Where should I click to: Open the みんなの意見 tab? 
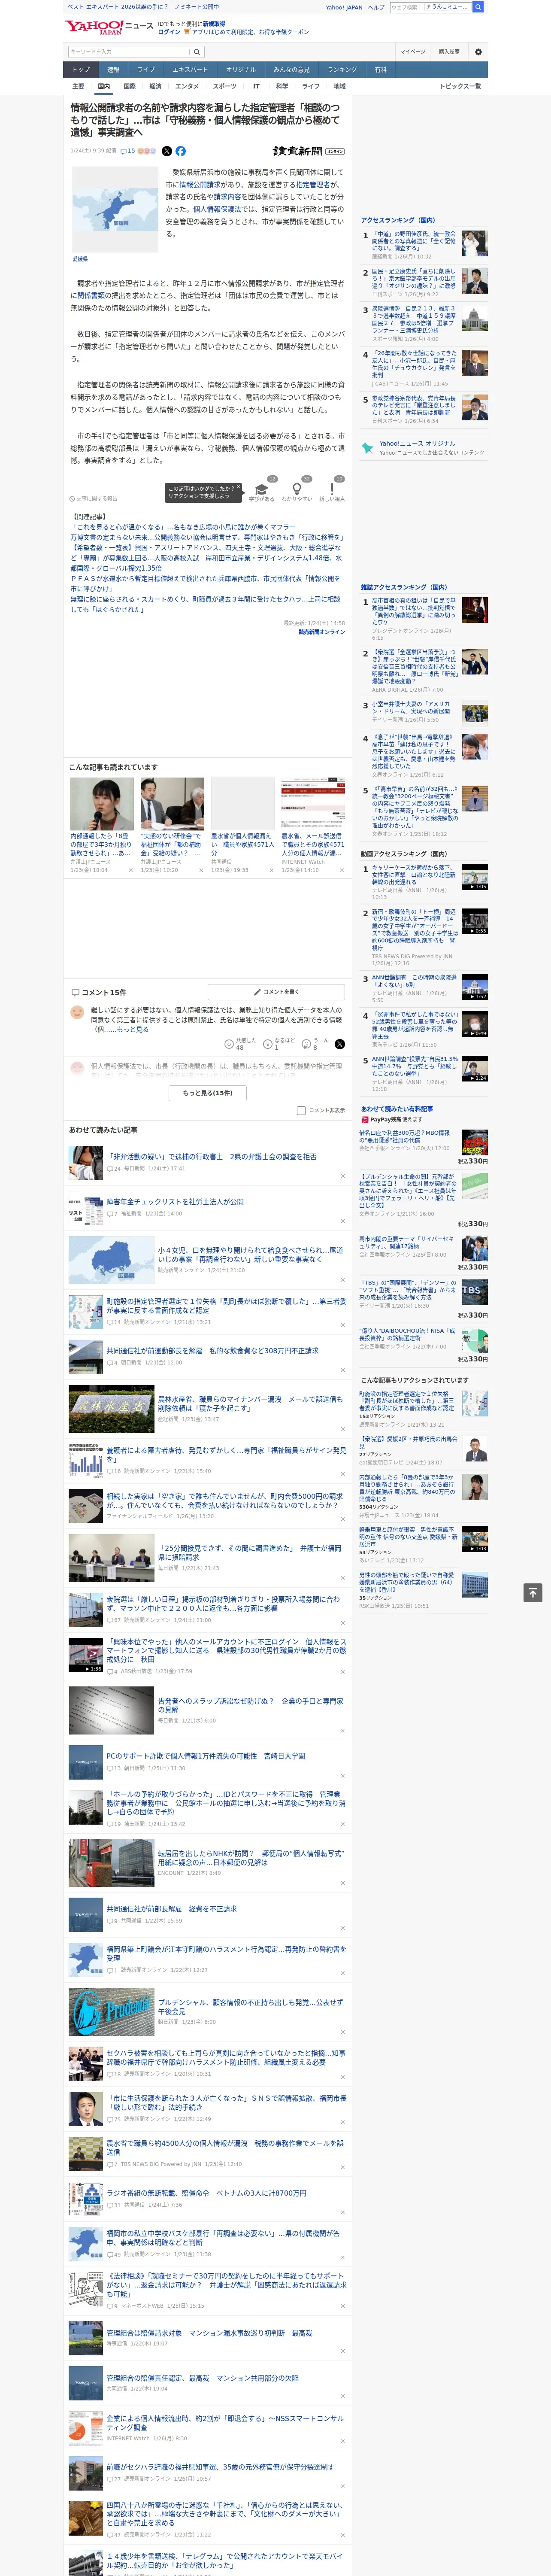click(292, 70)
